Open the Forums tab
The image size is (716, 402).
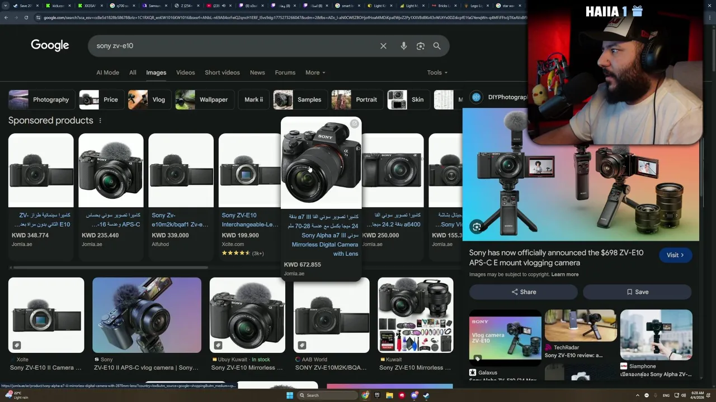point(285,73)
